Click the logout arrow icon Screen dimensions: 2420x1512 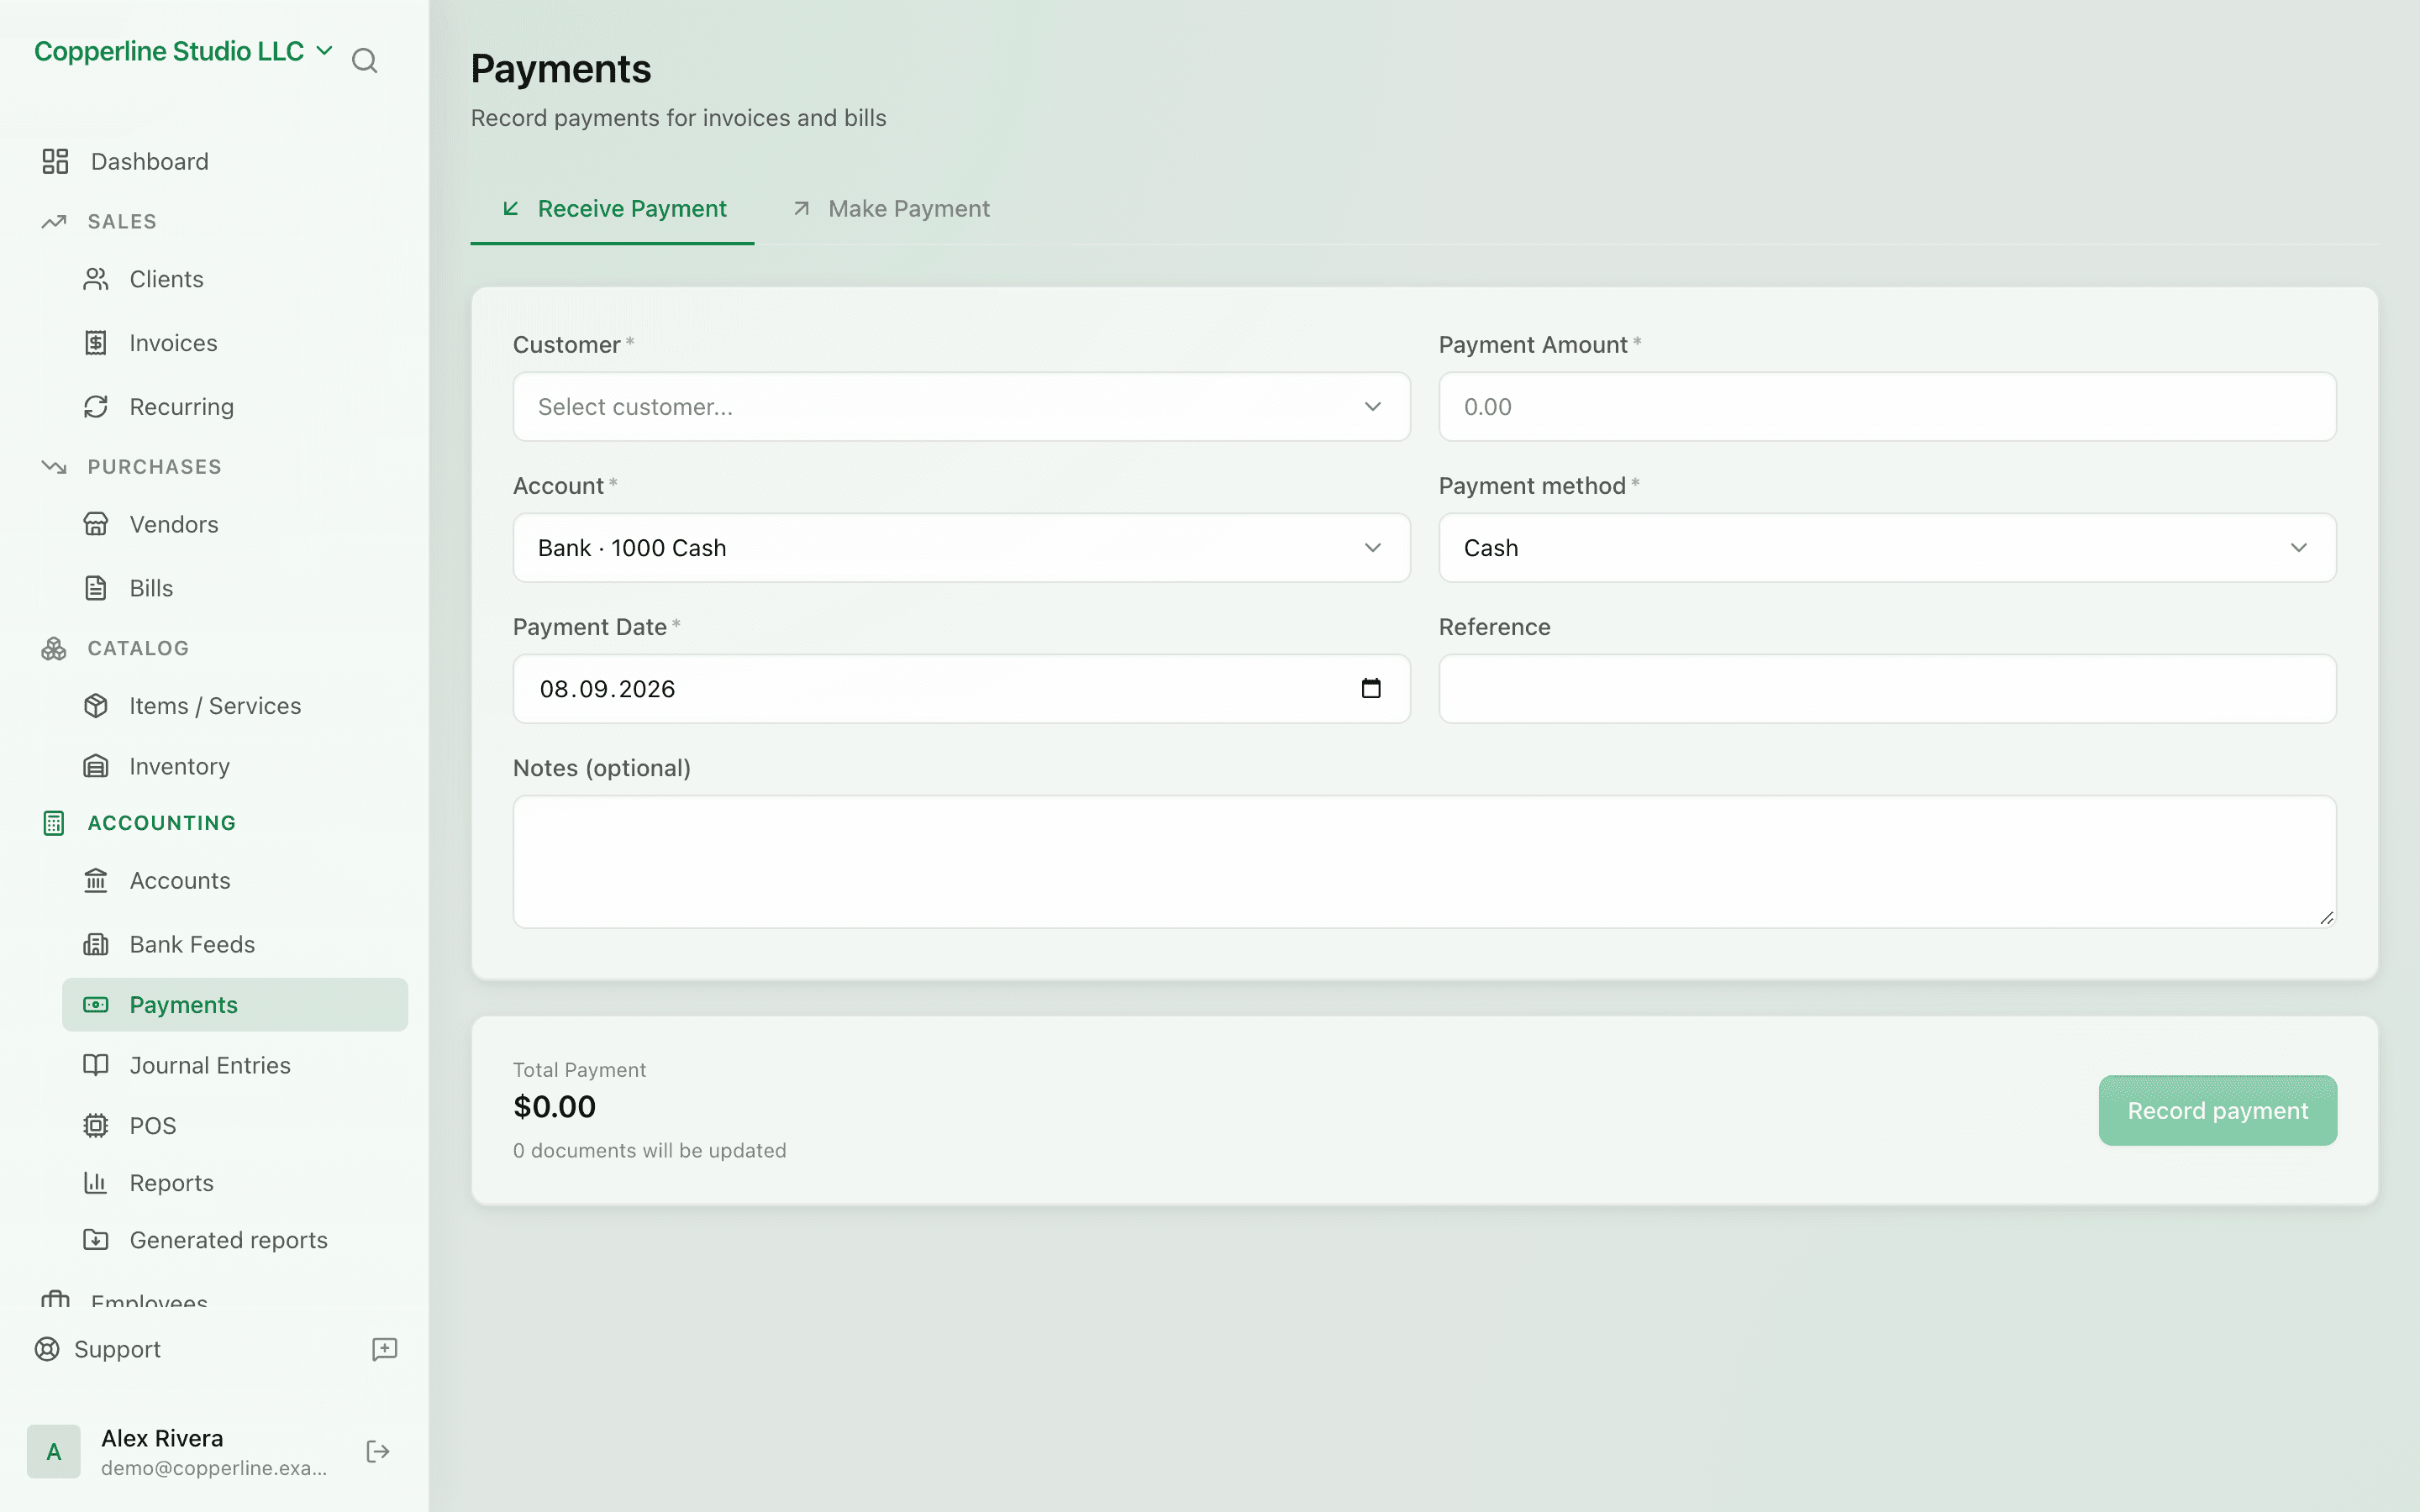(x=378, y=1451)
